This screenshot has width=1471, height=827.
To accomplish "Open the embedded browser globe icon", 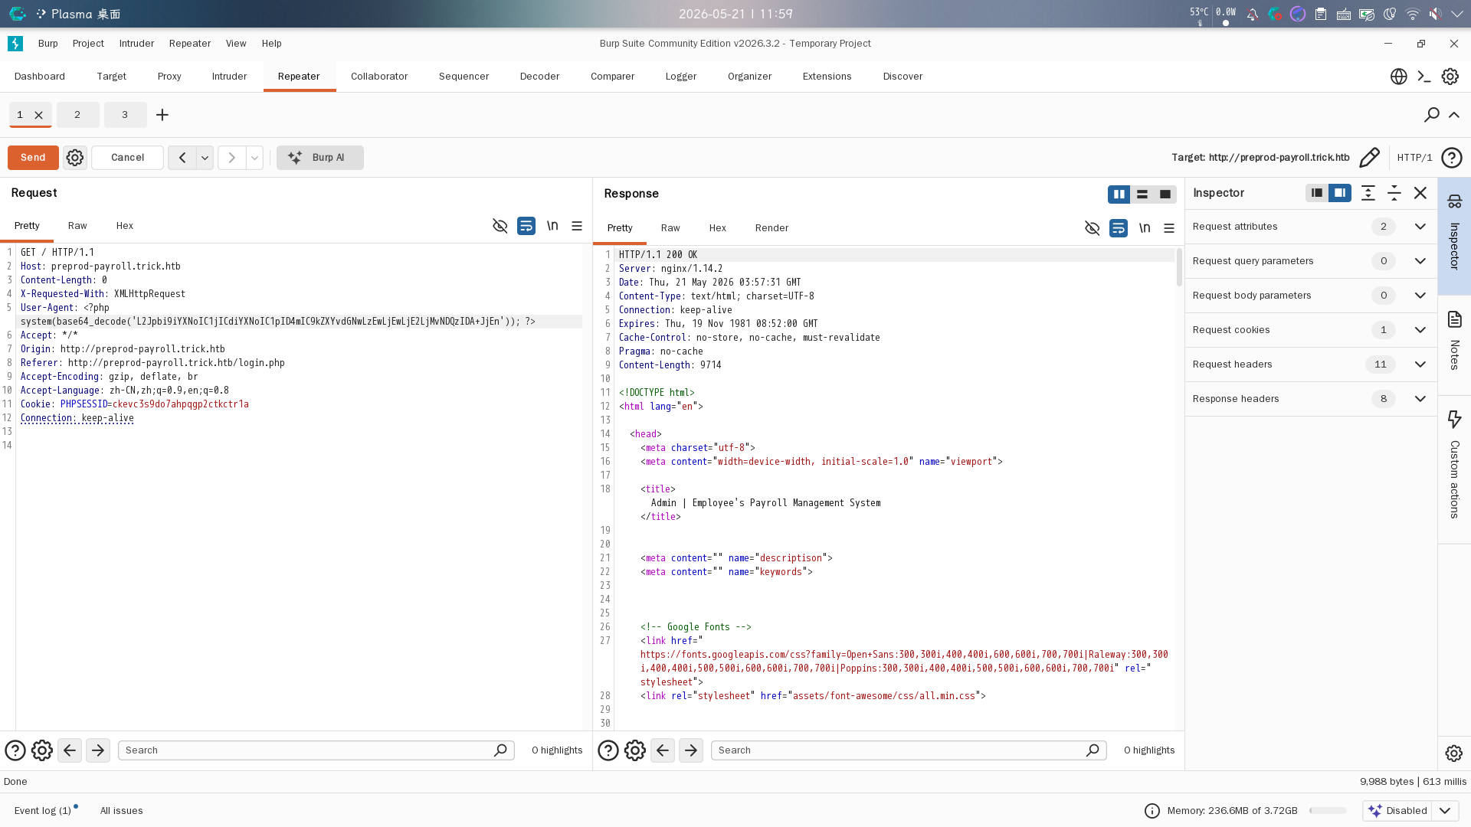I will click(1399, 77).
